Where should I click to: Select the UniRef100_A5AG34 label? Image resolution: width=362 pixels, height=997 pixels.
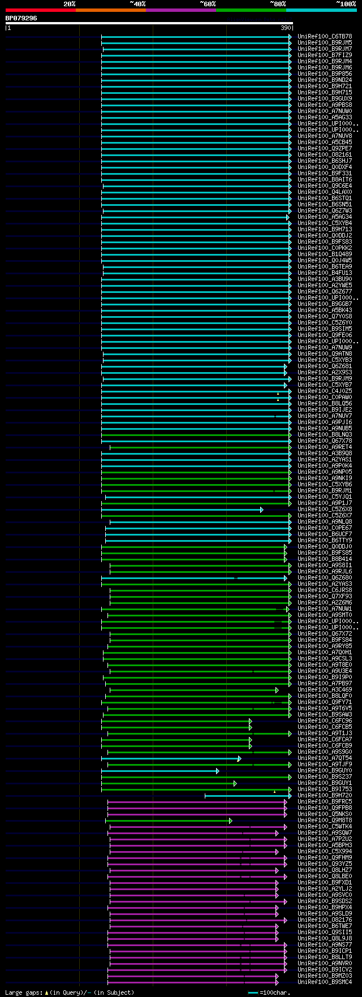tap(325, 217)
